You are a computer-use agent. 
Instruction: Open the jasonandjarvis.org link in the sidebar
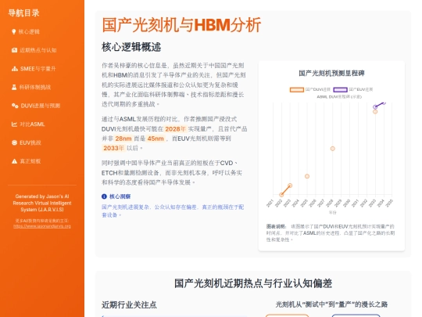(42, 226)
